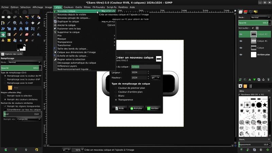
Task: Select the Rotate tool
Action: pos(3,29)
